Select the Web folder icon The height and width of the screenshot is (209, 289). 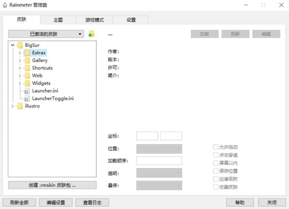[x=27, y=76]
